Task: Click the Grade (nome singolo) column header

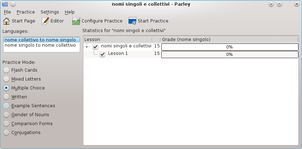Action: pos(228,39)
